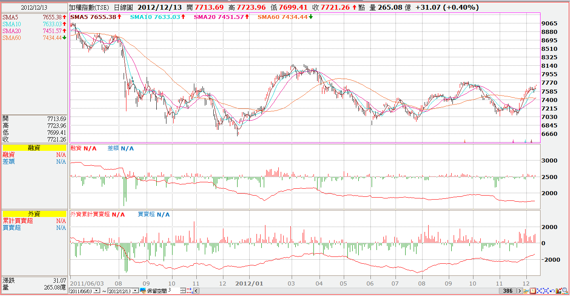Click the shrink chart inward-arrows icon
Viewport: 570px width, 296px height.
point(539,291)
